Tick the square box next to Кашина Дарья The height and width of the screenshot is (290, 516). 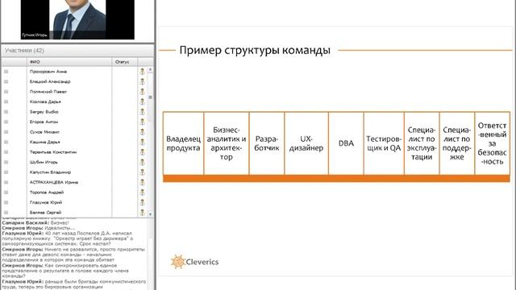pyautogui.click(x=6, y=142)
